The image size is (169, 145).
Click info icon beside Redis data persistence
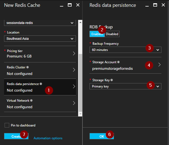point(41,84)
